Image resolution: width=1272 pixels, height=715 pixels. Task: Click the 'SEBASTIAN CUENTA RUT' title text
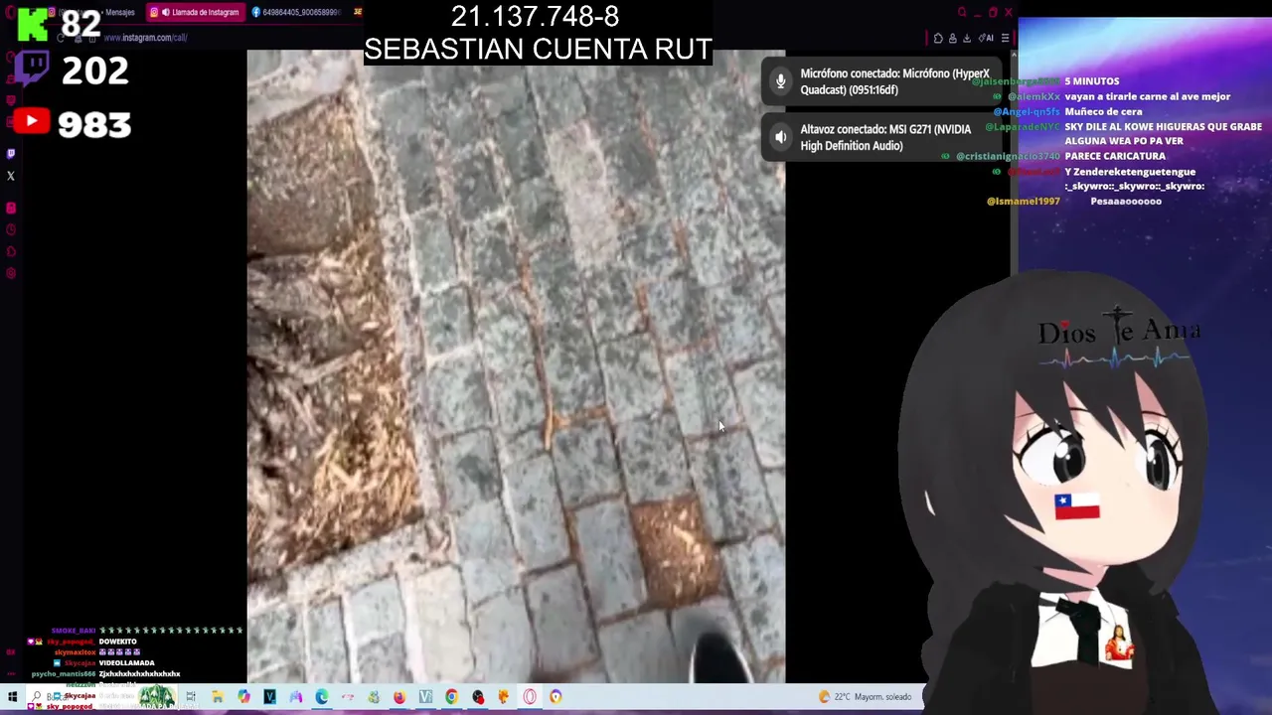[x=538, y=49]
